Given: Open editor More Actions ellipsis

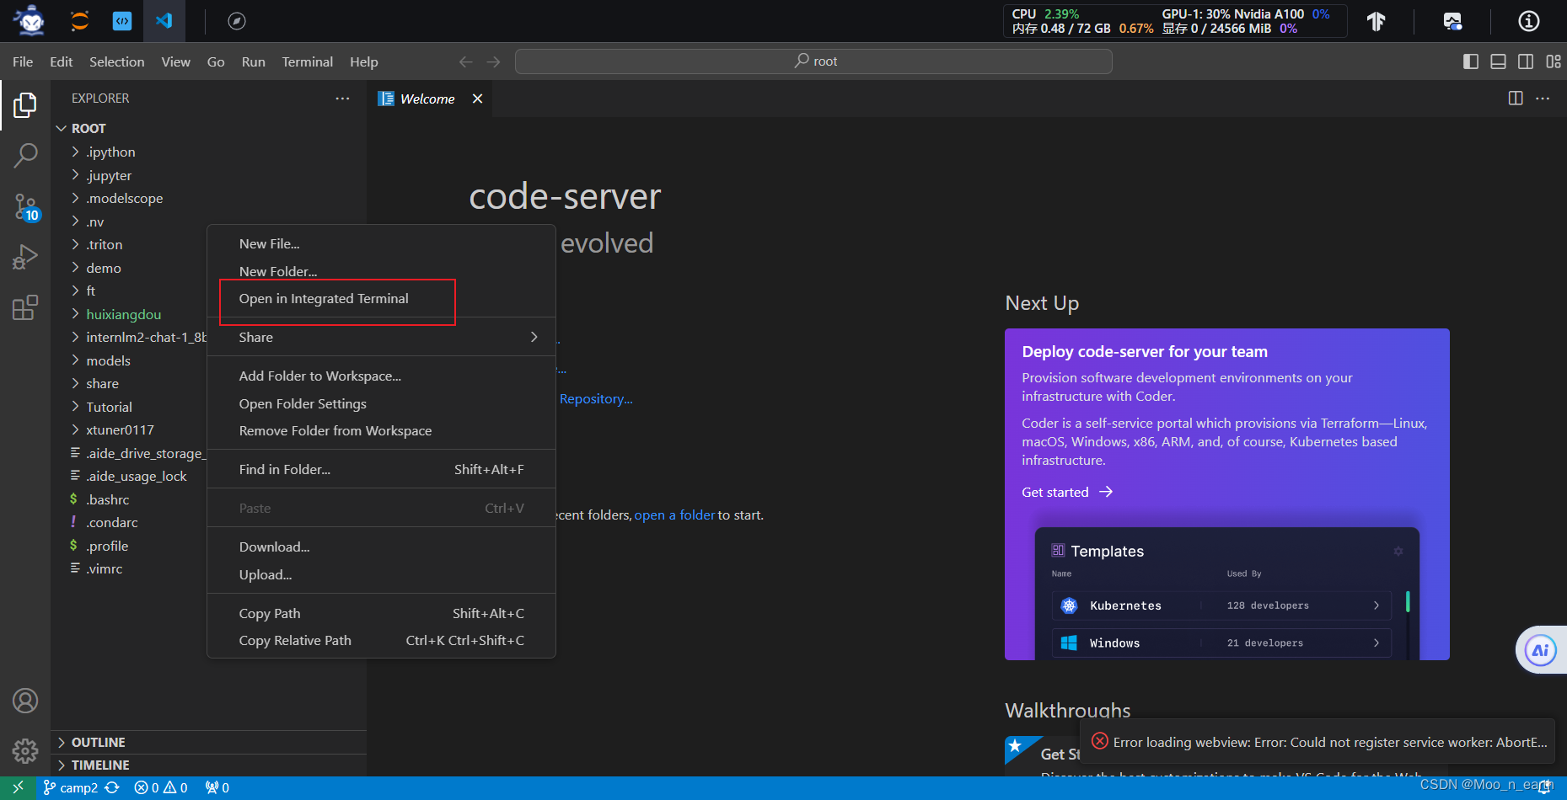Looking at the screenshot, I should (1543, 99).
